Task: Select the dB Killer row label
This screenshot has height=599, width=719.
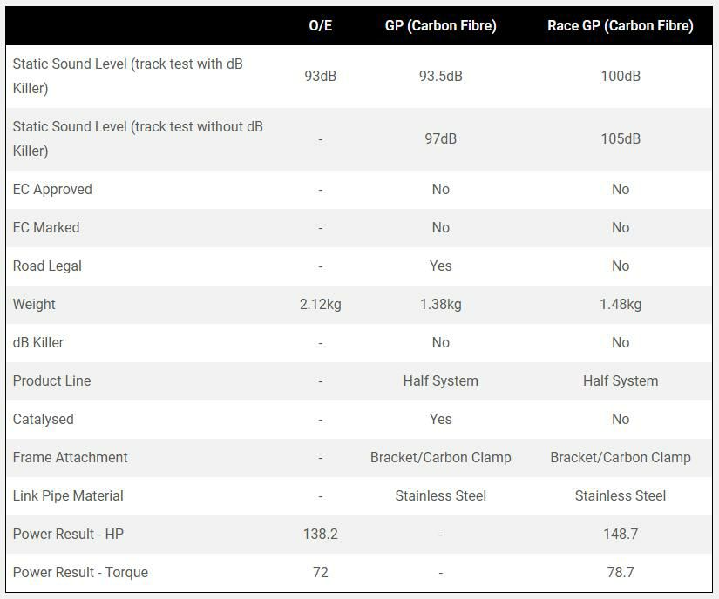Action: (38, 342)
